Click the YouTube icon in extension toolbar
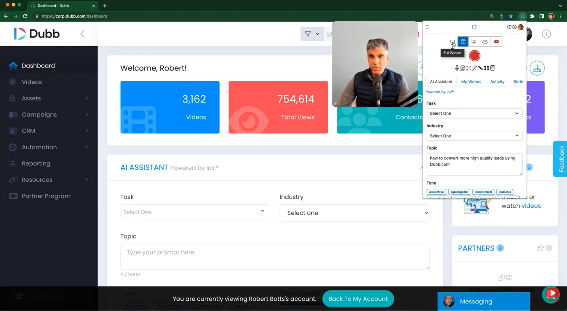Screen dimensions: 567x311 [496, 42]
